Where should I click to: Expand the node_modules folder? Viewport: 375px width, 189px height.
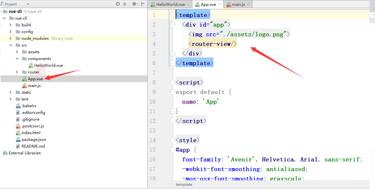click(11, 38)
